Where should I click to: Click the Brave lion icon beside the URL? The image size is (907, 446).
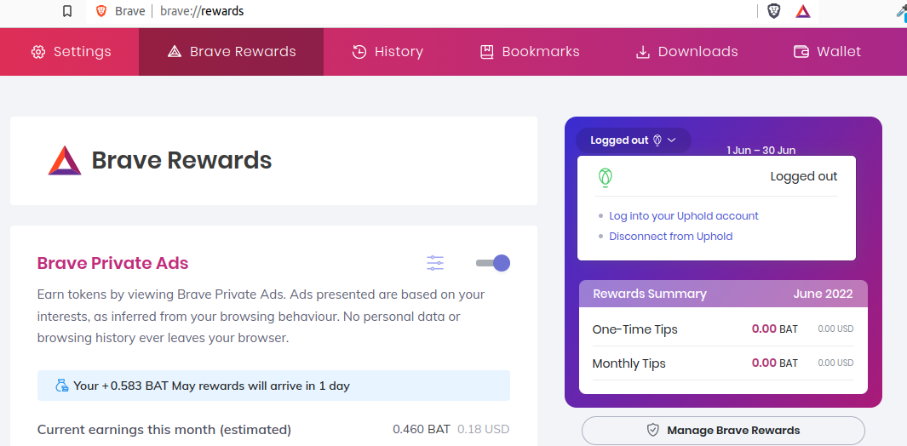[101, 11]
